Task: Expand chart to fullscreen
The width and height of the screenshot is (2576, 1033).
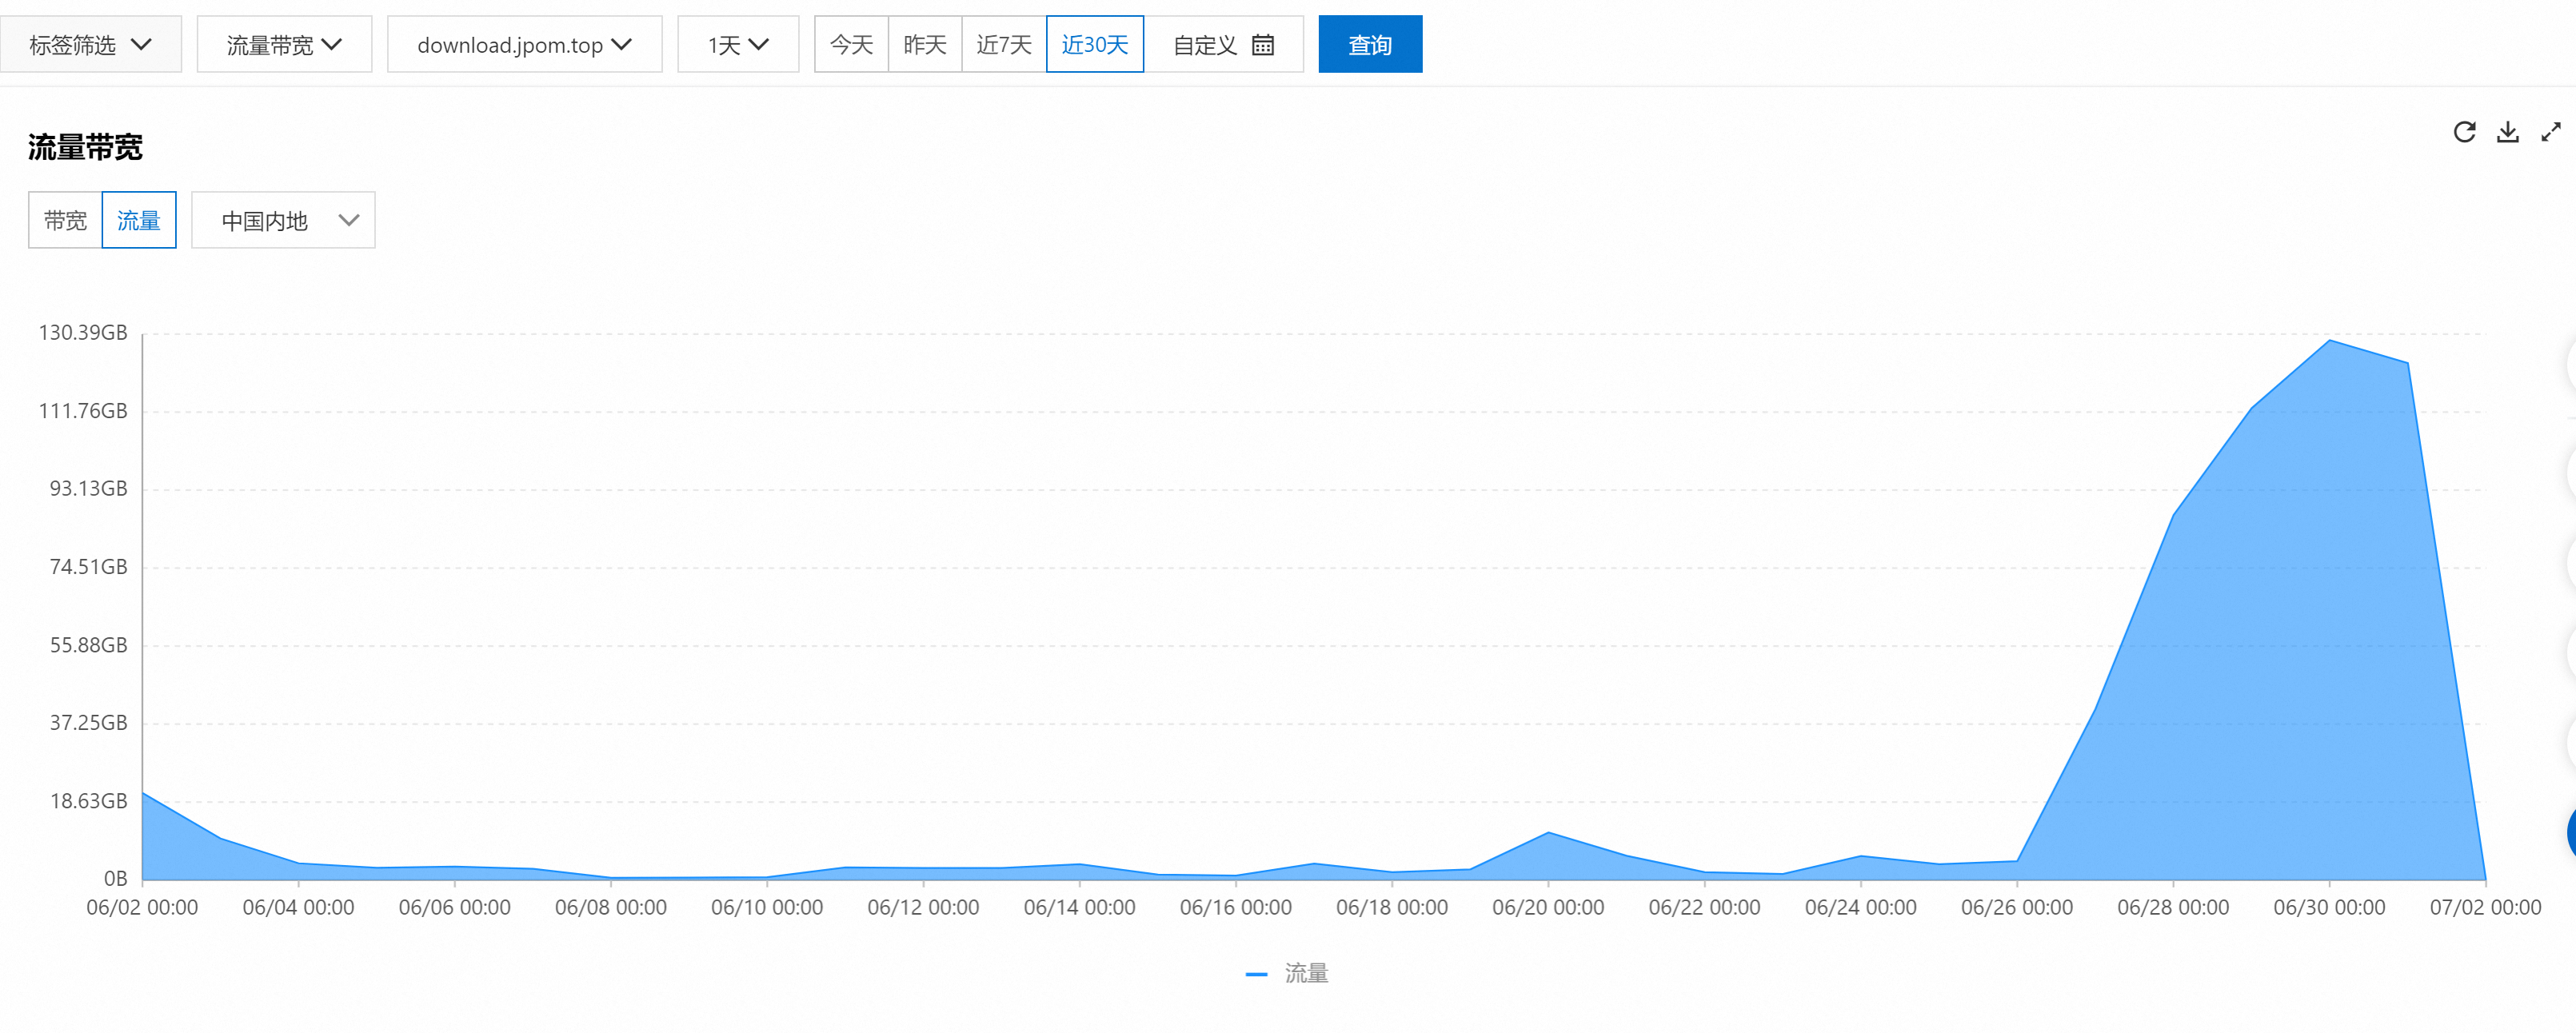Action: point(2551,132)
